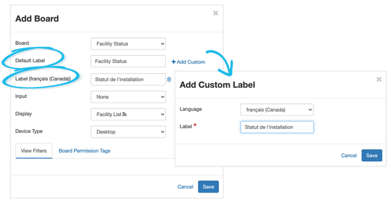
Task: Select the View Filters tab
Action: [x=33, y=151]
